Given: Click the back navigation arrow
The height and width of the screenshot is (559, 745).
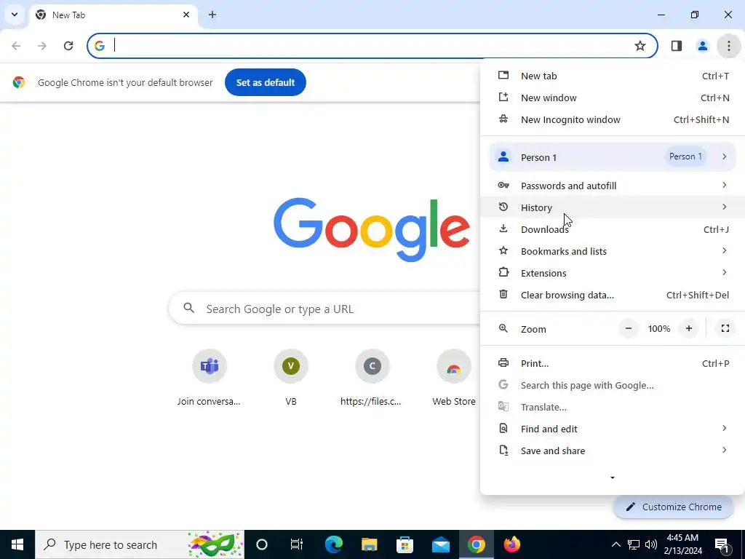Looking at the screenshot, I should [x=16, y=46].
